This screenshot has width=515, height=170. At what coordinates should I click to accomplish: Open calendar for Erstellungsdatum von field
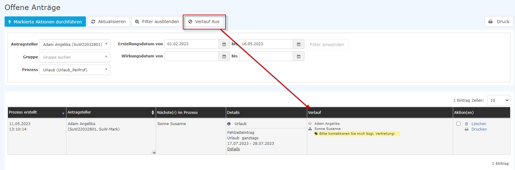[224, 44]
